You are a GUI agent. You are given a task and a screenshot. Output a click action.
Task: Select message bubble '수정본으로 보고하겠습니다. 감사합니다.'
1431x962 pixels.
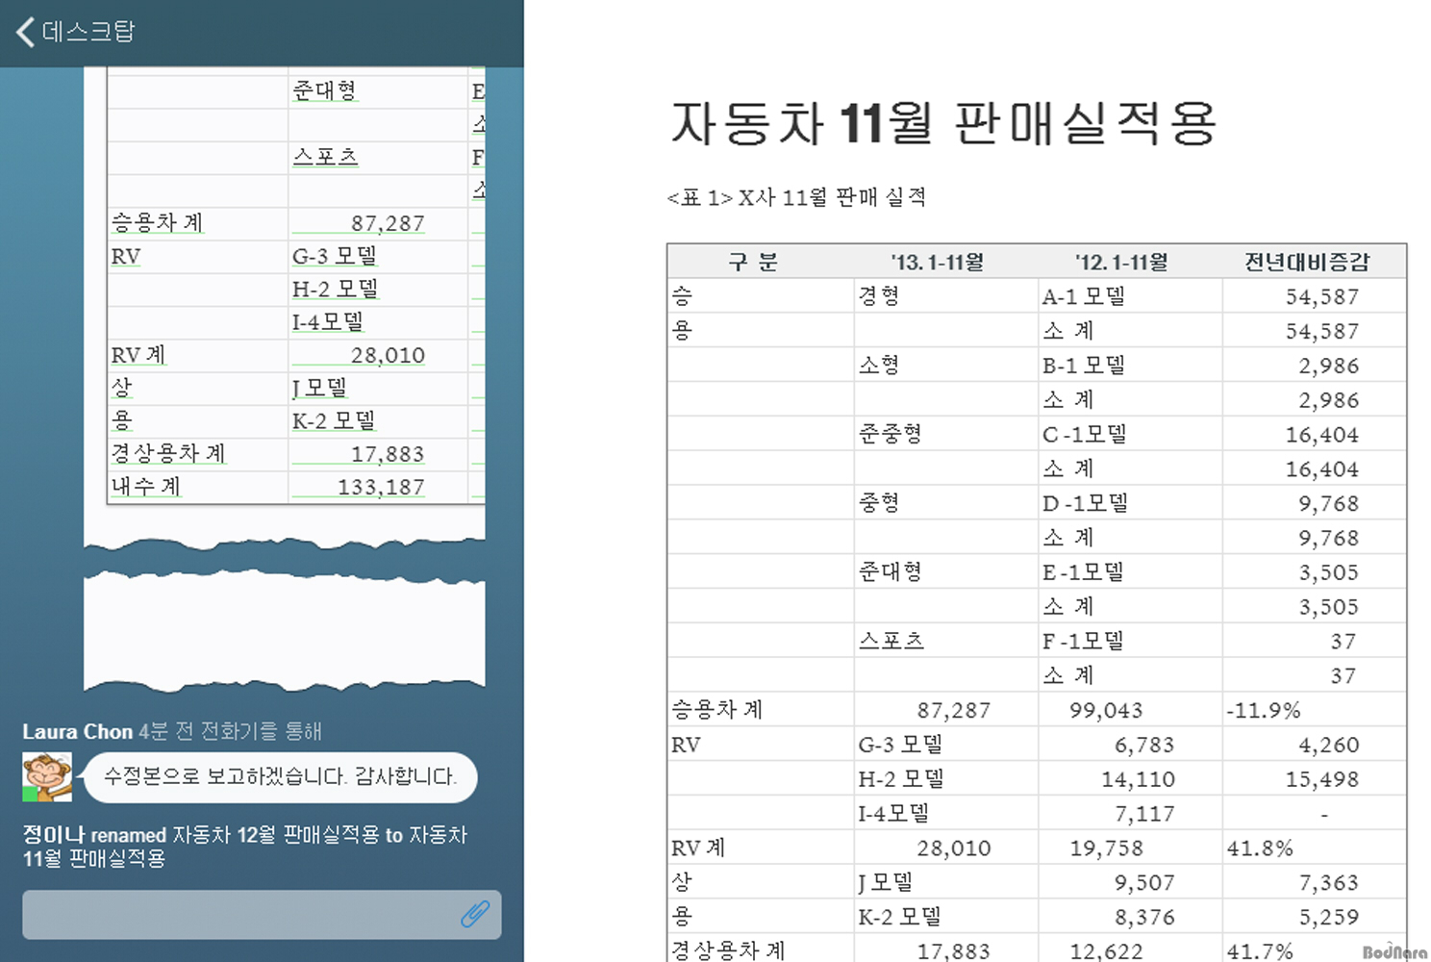tap(280, 777)
